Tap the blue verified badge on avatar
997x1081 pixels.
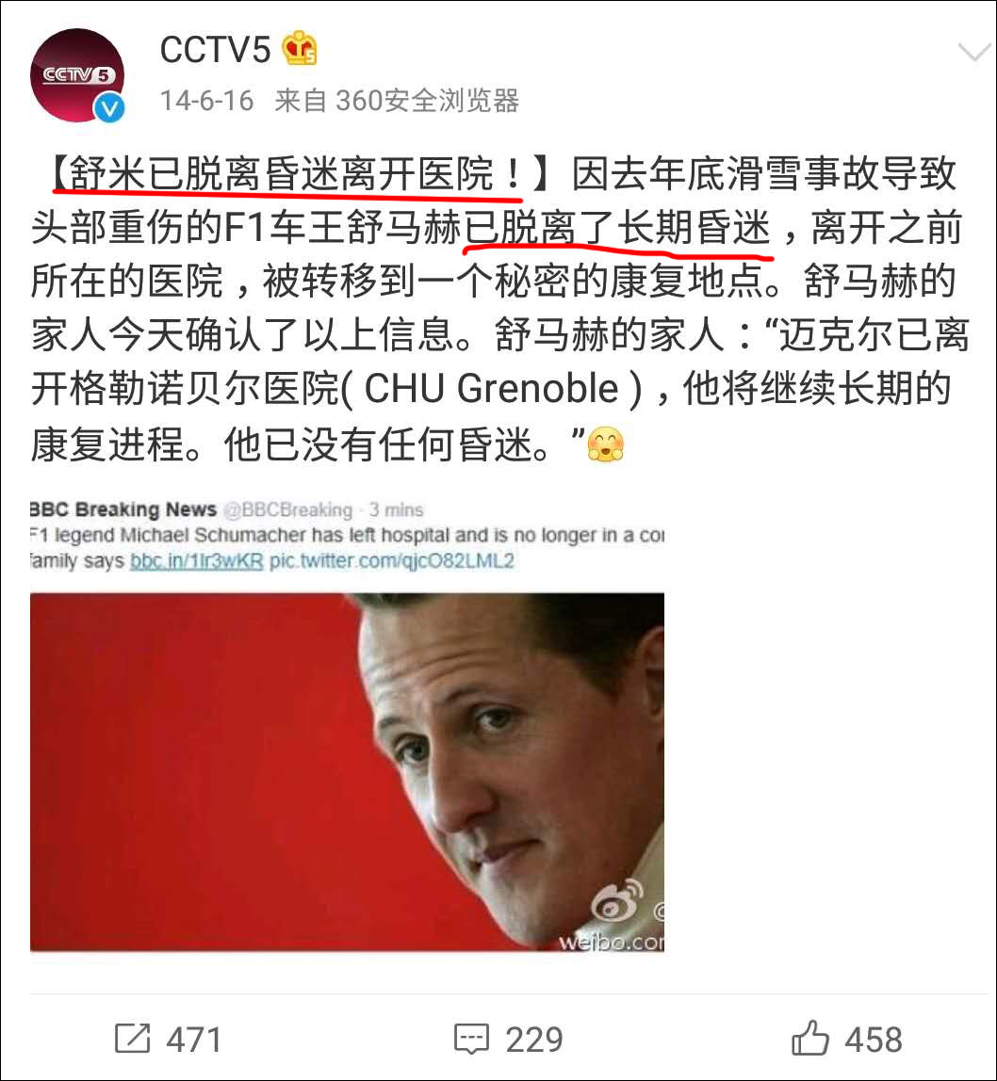point(109,108)
